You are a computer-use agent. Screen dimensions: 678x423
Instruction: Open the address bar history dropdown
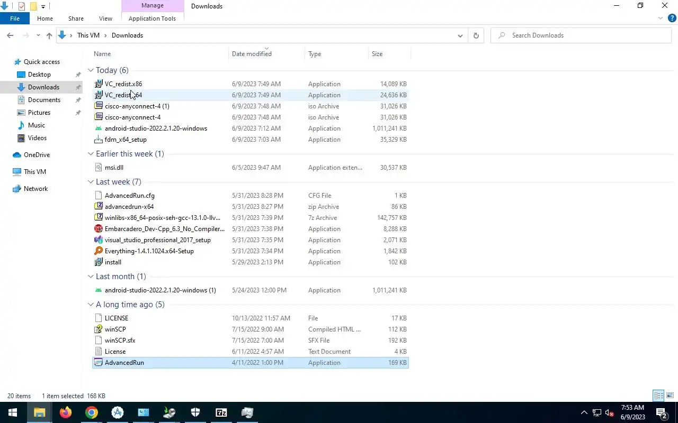pos(460,35)
